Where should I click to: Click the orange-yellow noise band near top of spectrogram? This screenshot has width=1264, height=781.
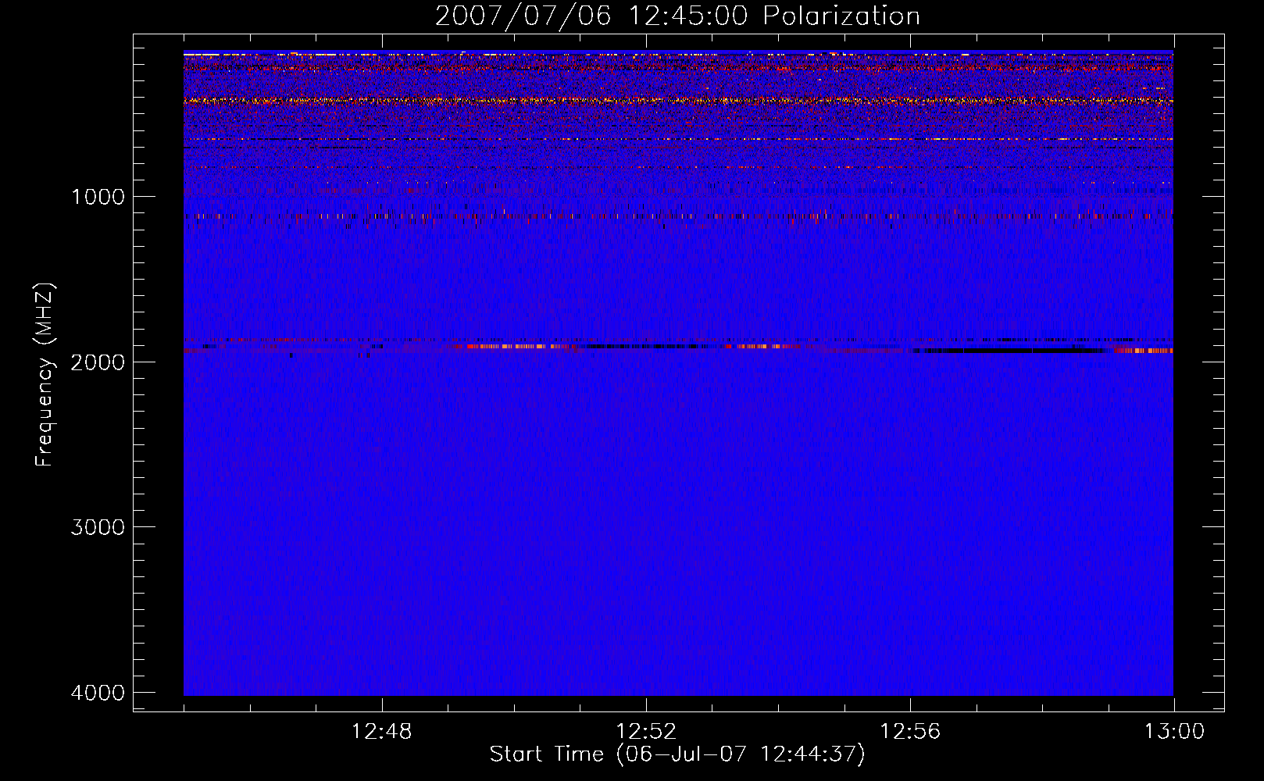pyautogui.click(x=678, y=101)
